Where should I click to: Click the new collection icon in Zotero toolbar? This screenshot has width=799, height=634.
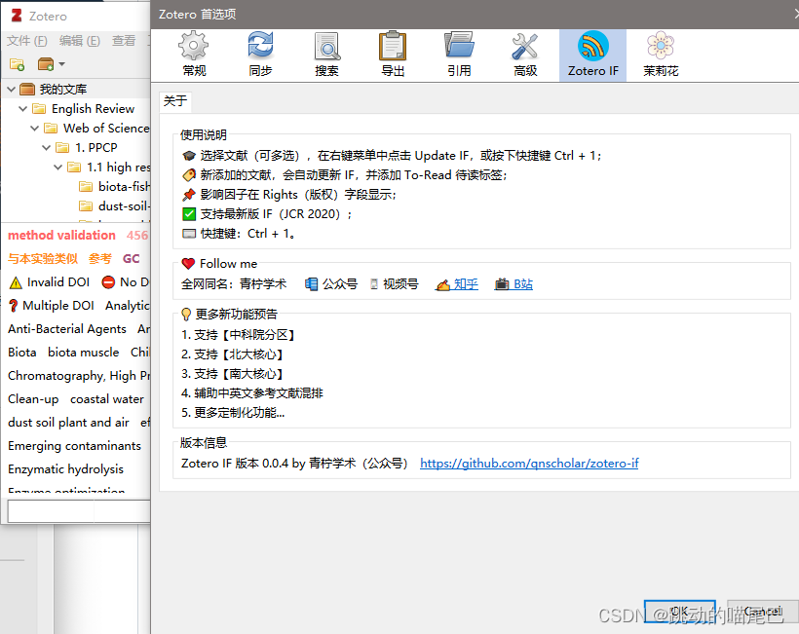click(x=17, y=64)
